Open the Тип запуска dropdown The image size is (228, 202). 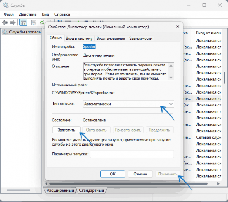coord(128,104)
